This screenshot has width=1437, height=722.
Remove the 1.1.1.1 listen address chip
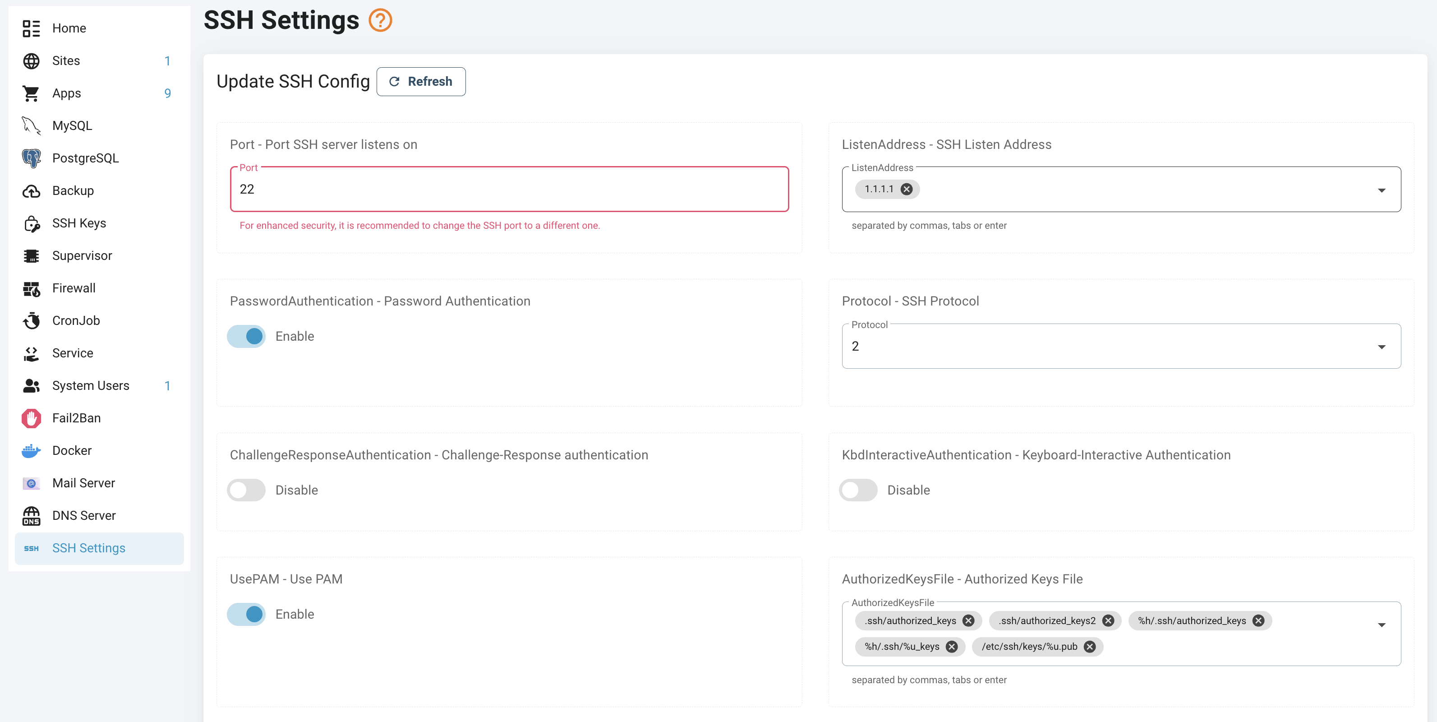[x=907, y=189]
